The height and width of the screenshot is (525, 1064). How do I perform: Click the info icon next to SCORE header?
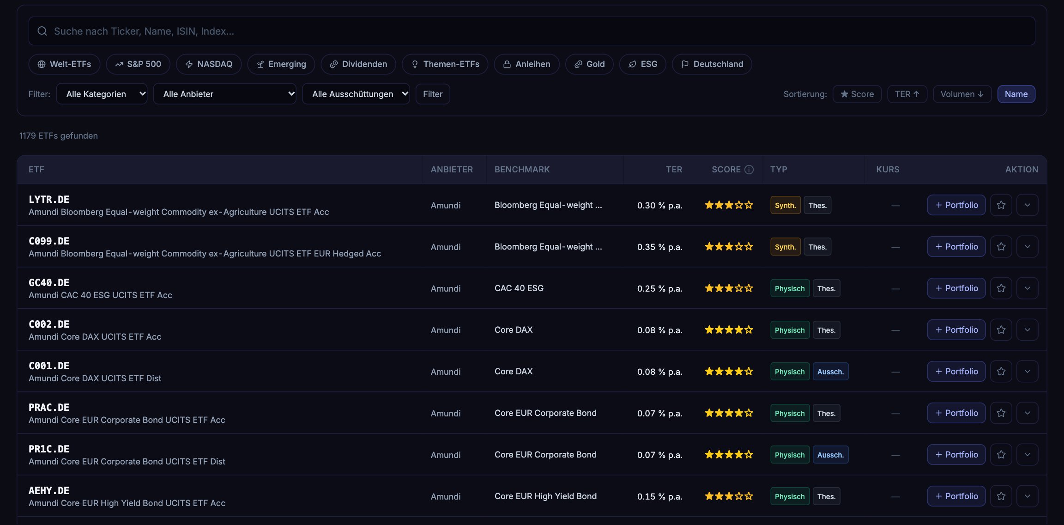749,170
